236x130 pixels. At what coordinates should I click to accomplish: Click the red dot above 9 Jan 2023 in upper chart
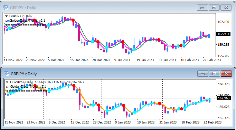pyautogui.click(x=123, y=42)
